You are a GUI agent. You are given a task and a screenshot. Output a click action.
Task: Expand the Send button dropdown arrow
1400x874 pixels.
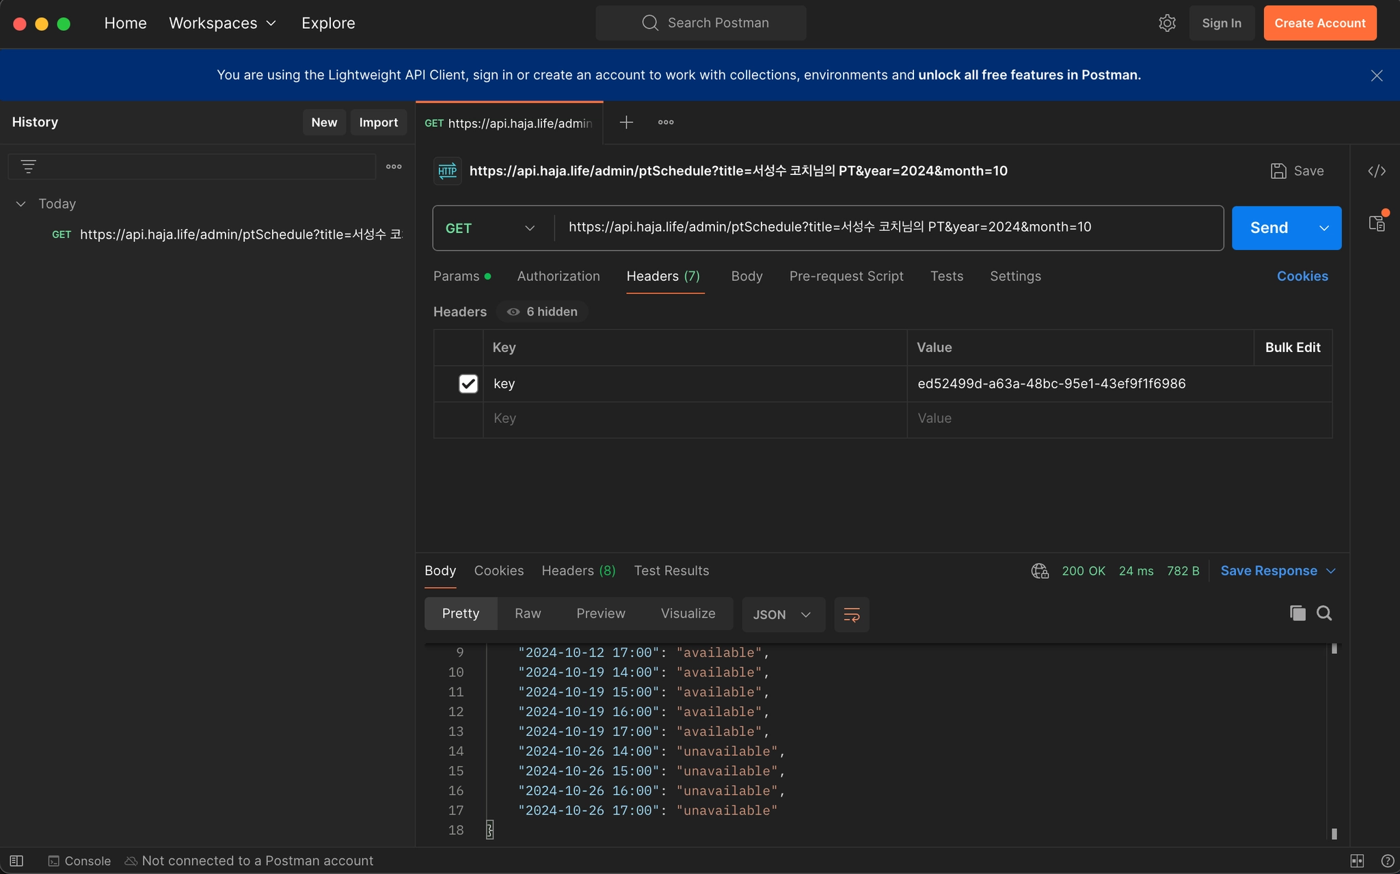pyautogui.click(x=1324, y=228)
